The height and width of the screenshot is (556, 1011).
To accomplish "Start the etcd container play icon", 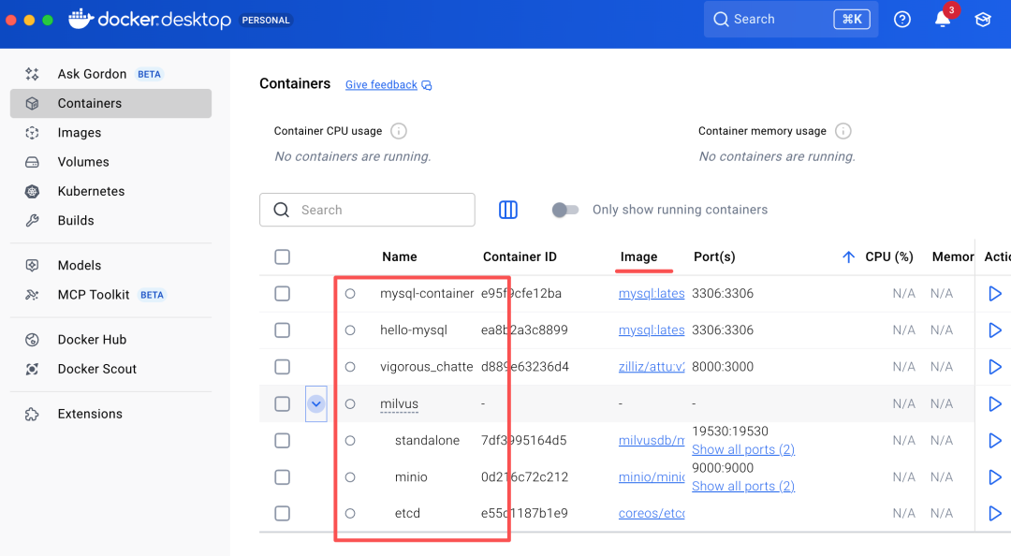I will pyautogui.click(x=995, y=514).
